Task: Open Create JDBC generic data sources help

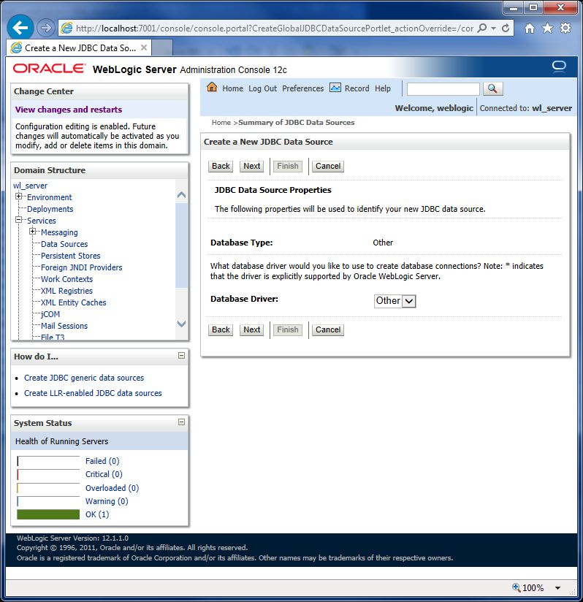Action: click(x=84, y=378)
